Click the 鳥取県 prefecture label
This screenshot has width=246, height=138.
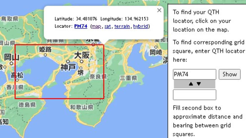tap(10, 19)
